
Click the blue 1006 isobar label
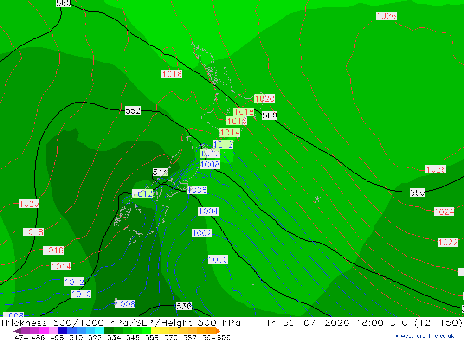pos(197,190)
